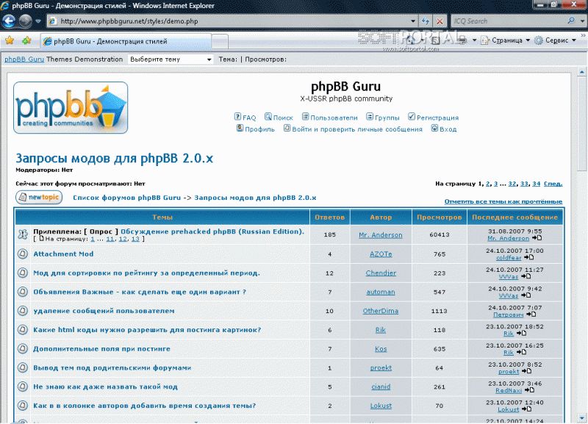The image size is (588, 424).
Task: Click Отметить все темы как прочтённые
Action: pos(503,201)
